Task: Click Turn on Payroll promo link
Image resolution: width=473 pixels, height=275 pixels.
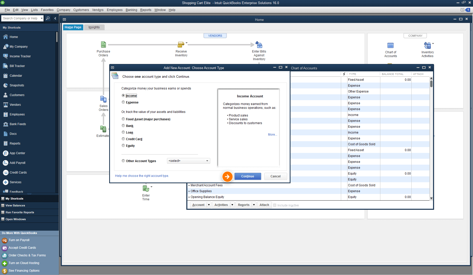Action: pos(19,240)
